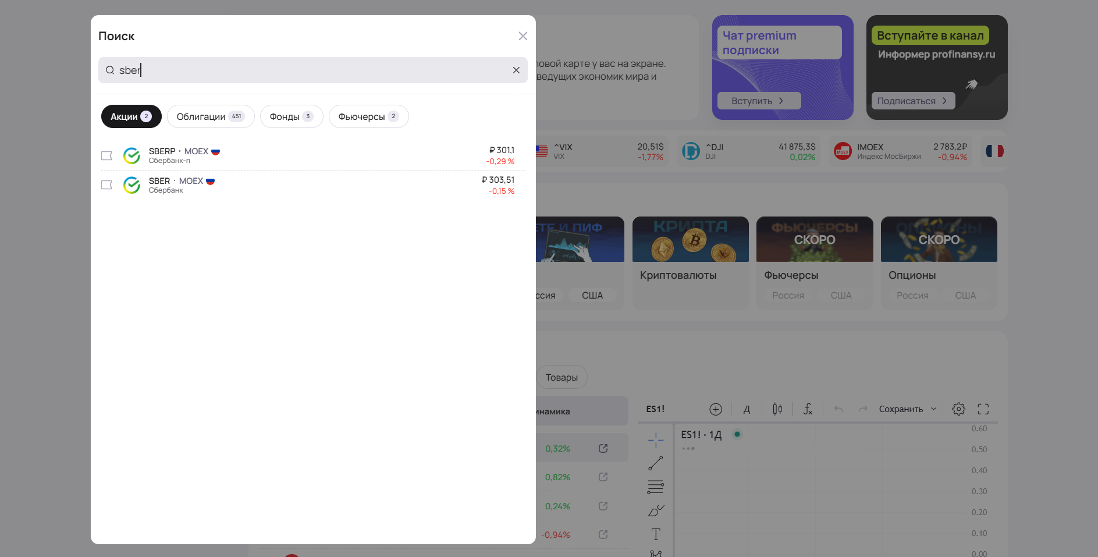The height and width of the screenshot is (557, 1098).
Task: Expand the Сохранить dropdown arrow
Action: coord(934,409)
